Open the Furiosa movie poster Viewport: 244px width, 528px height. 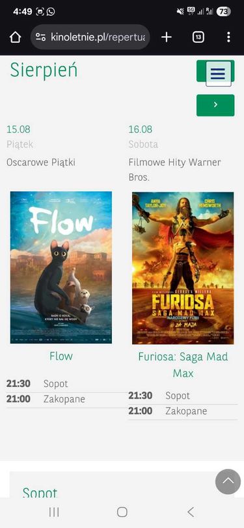click(183, 268)
